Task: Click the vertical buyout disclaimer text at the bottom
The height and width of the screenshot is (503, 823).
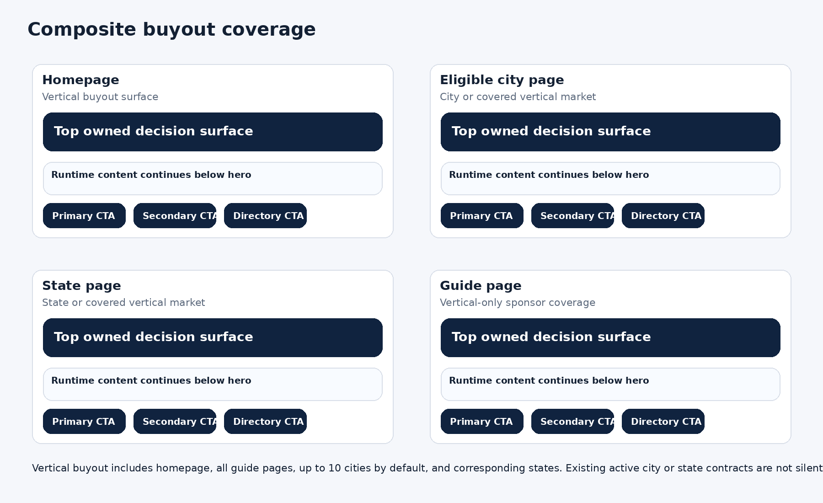Action: tap(411, 468)
